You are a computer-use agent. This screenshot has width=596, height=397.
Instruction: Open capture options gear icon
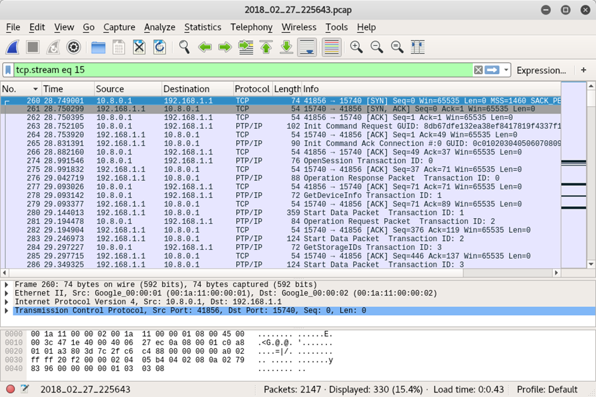pos(74,48)
